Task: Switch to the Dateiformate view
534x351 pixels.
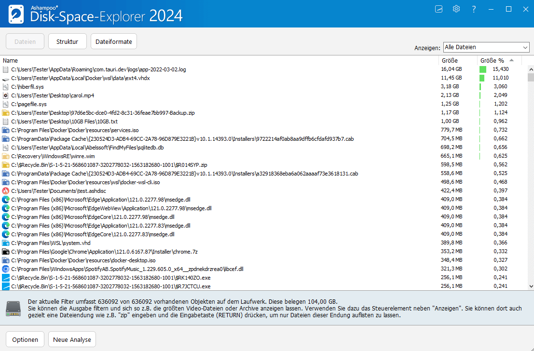Action: click(114, 41)
